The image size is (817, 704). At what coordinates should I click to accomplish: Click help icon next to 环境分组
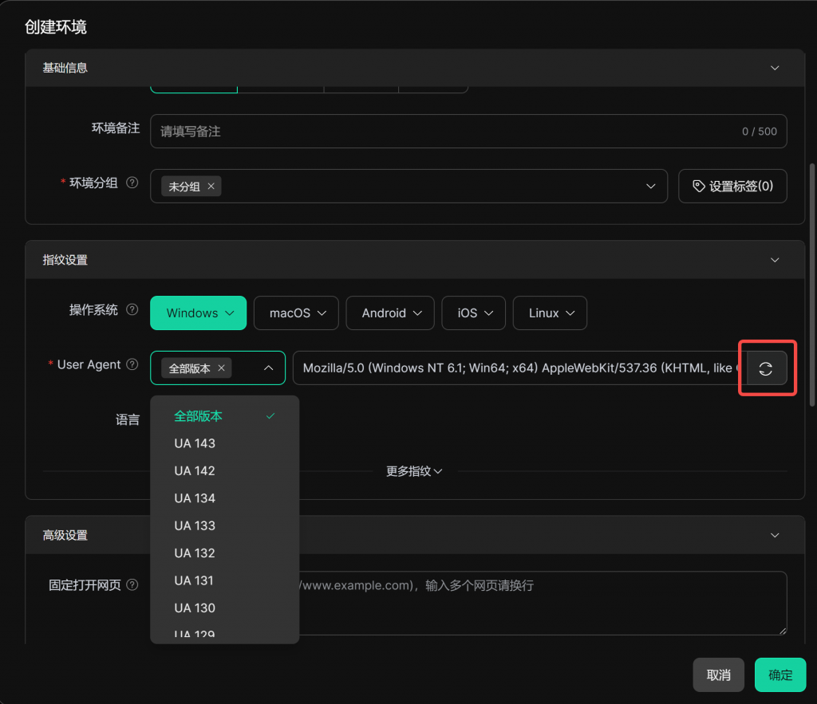pos(132,183)
